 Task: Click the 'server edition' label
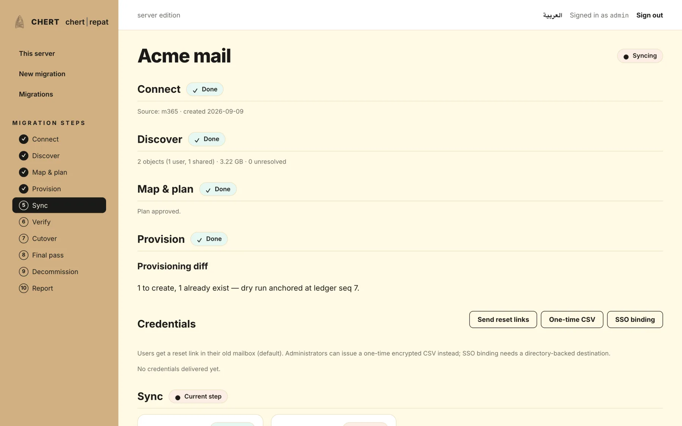pyautogui.click(x=159, y=15)
